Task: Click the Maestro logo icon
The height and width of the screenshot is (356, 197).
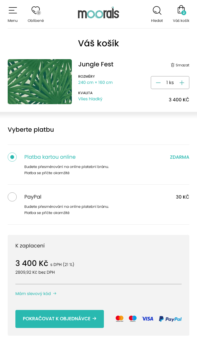Action: (x=133, y=319)
